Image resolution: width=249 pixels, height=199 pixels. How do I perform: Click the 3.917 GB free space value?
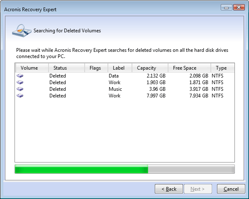199,89
